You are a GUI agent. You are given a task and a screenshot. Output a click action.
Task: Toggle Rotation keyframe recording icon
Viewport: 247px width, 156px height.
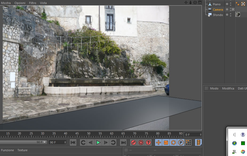(x=173, y=143)
